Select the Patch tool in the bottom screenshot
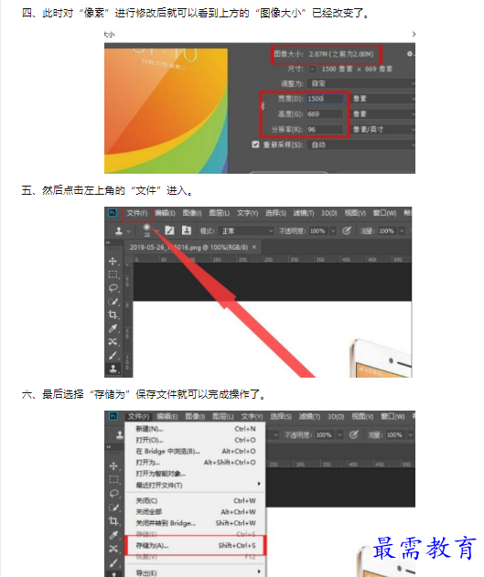484x577 pixels. [113, 549]
